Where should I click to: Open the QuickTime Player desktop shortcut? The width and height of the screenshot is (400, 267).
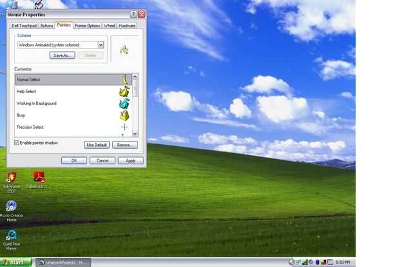(12, 240)
